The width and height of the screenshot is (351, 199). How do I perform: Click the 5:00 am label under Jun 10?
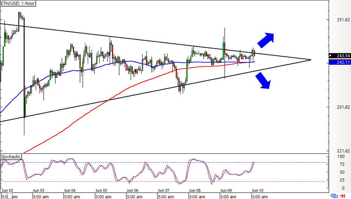tap(260, 197)
